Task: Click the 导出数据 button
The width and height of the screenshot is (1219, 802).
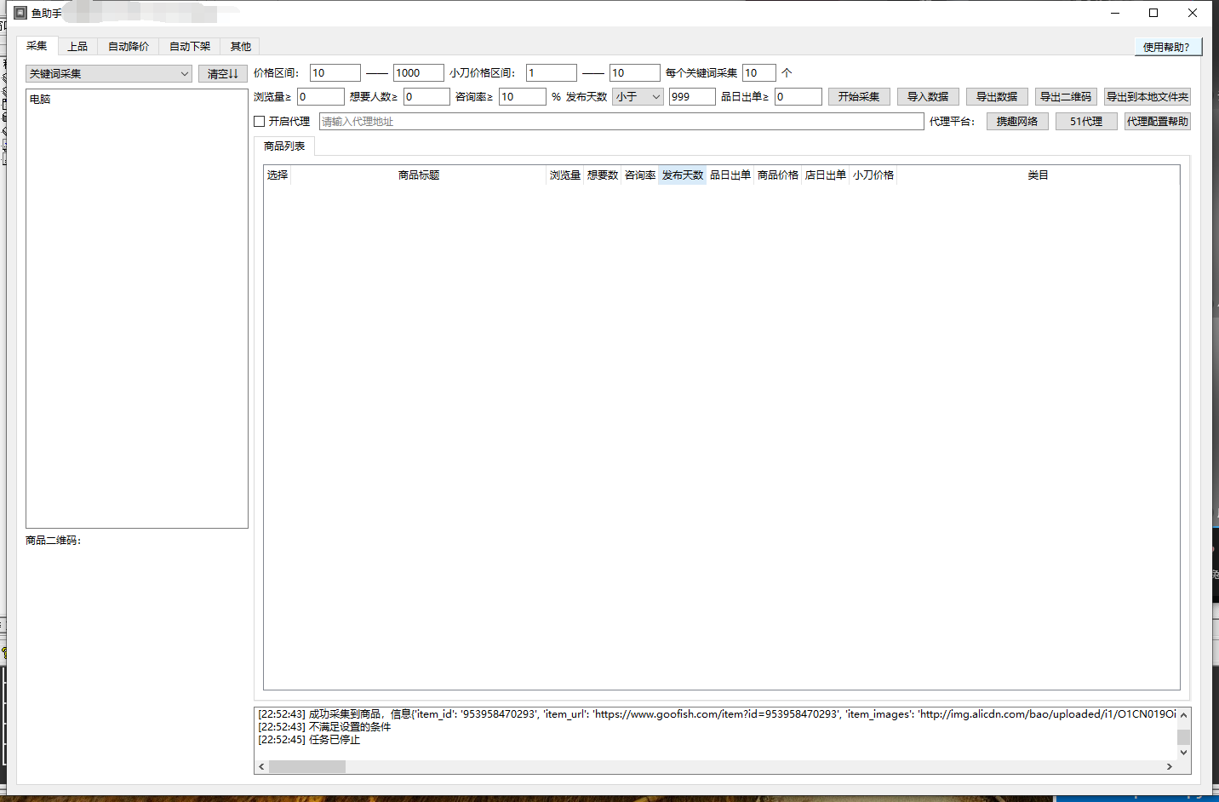Action: (x=996, y=96)
